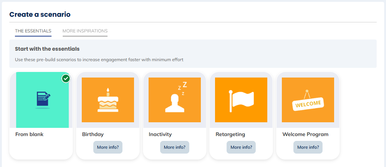386x167 pixels.
Task: Choose the Birthday cake icon
Action: point(108,100)
